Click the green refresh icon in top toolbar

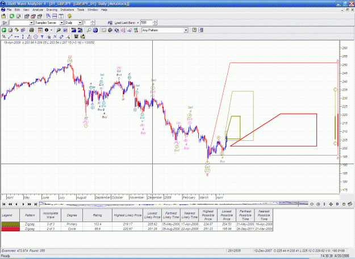(x=11, y=16)
